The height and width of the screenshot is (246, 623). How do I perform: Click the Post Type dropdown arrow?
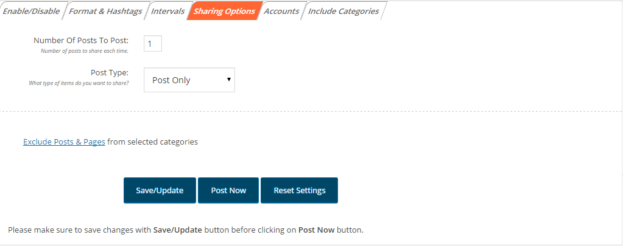(x=228, y=80)
